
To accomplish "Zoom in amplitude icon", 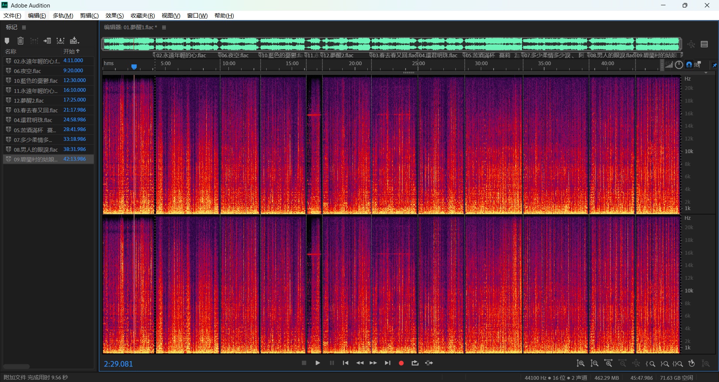I will tap(580, 364).
